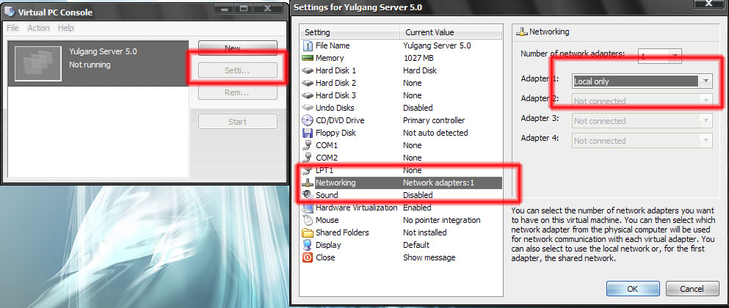Click the Current Value column header
729x308 pixels.
[x=451, y=32]
